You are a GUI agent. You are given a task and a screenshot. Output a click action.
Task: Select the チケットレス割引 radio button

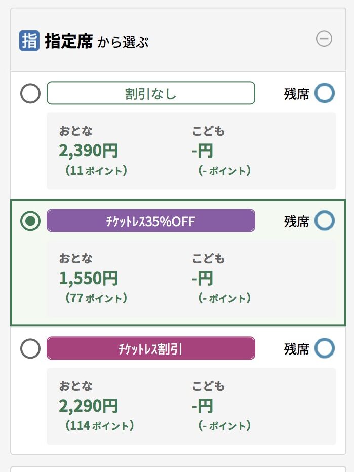[x=30, y=348]
